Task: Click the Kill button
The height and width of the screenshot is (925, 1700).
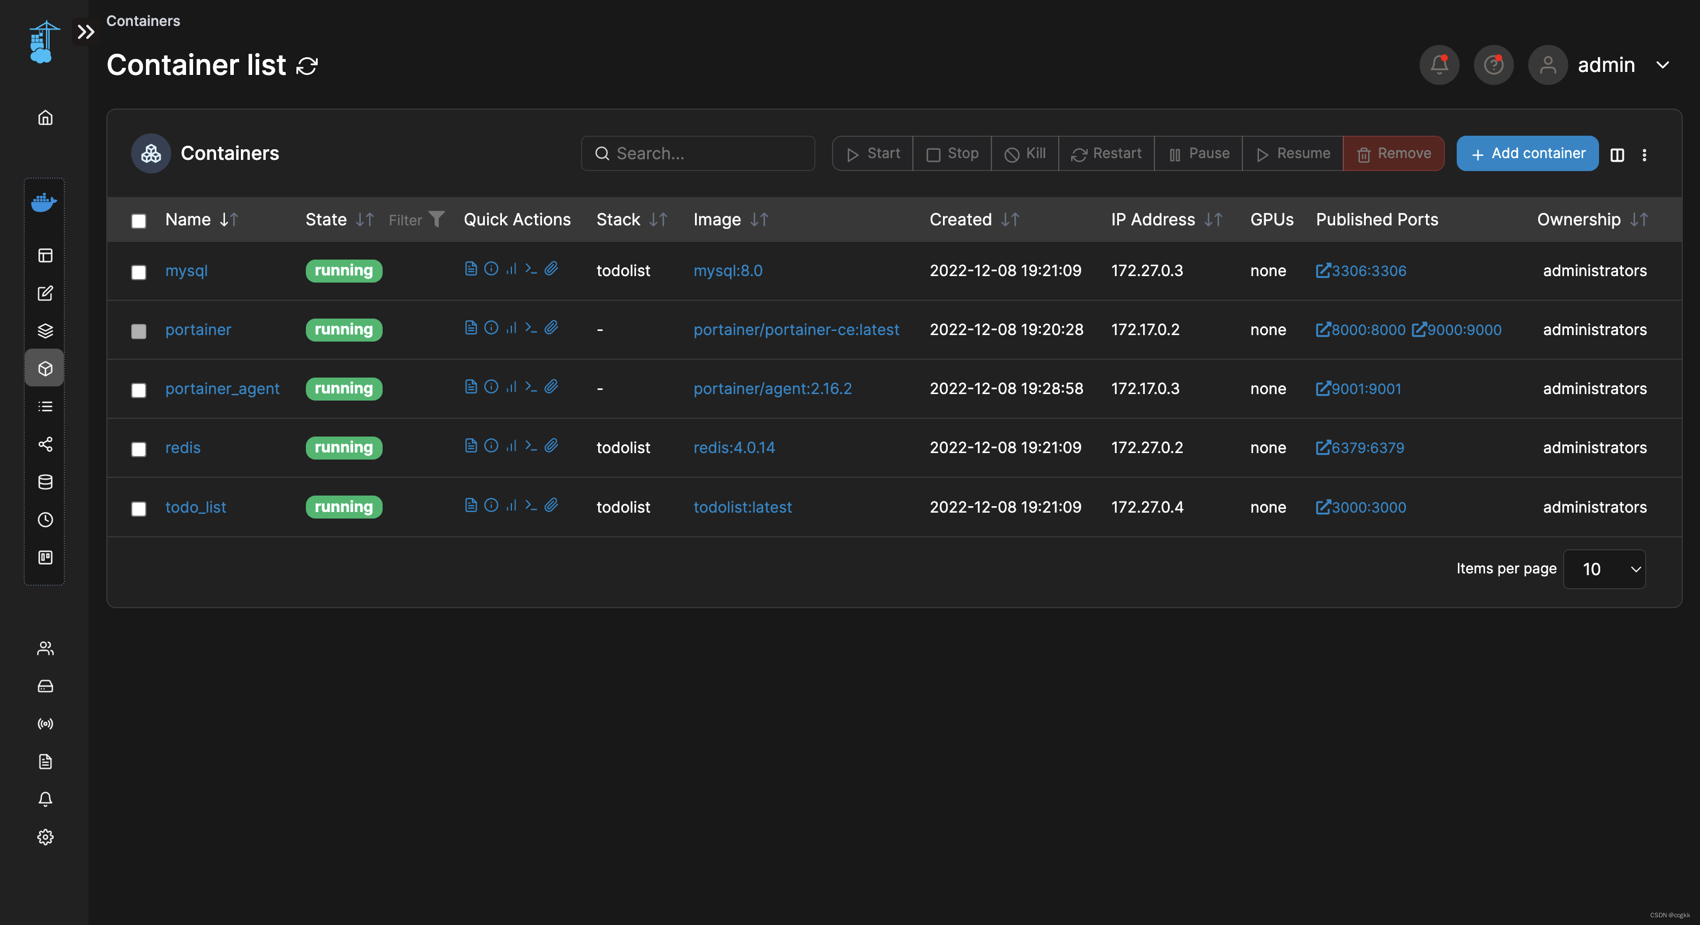Action: [1024, 153]
